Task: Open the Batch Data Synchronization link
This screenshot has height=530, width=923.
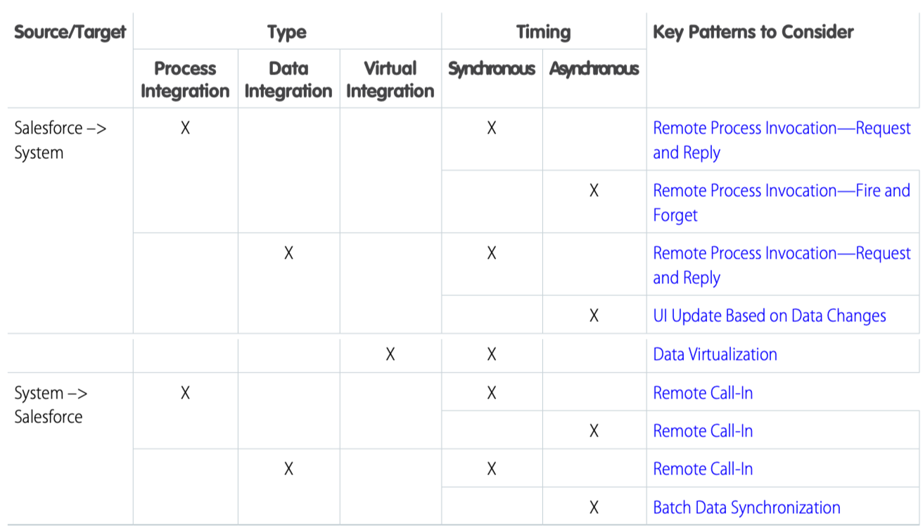Action: [746, 507]
